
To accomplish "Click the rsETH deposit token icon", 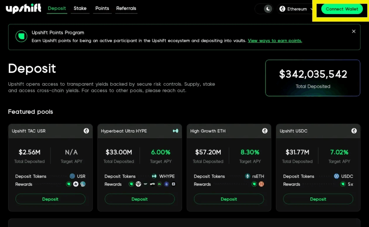I will click(x=247, y=176).
